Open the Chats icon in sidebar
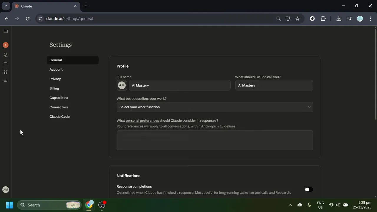377x212 pixels. (x=6, y=55)
